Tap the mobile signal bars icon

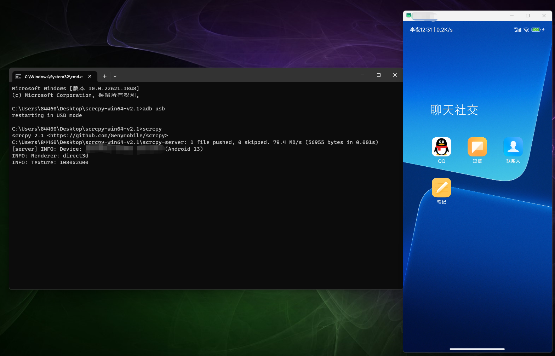[x=518, y=30]
